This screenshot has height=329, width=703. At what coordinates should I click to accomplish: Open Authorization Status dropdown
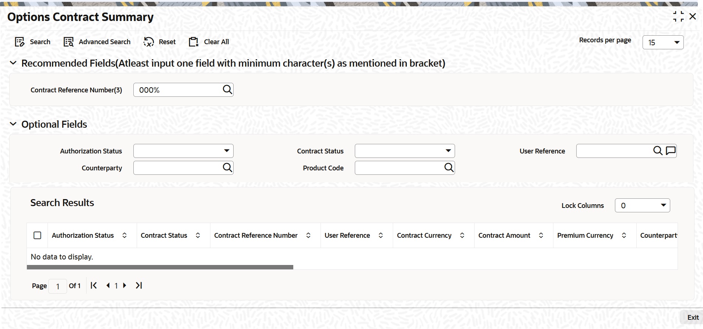click(x=183, y=151)
